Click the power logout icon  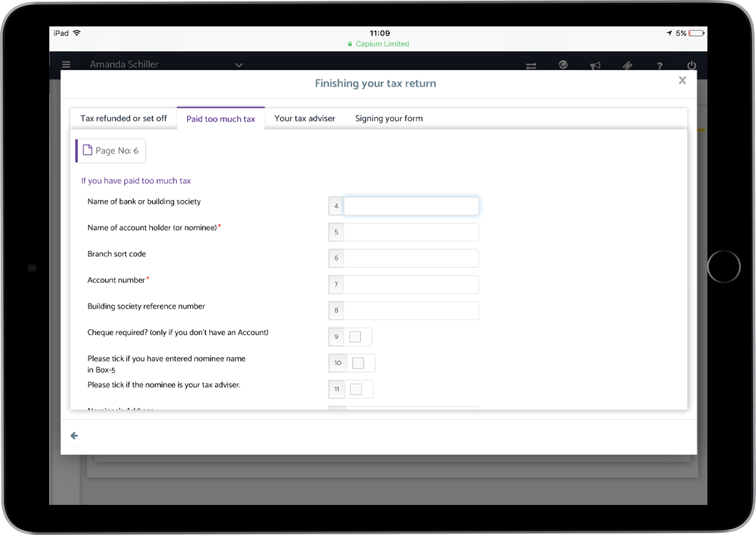691,66
